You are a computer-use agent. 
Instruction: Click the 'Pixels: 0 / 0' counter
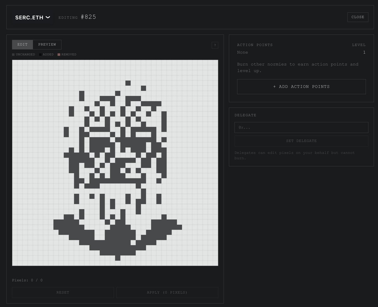27,280
